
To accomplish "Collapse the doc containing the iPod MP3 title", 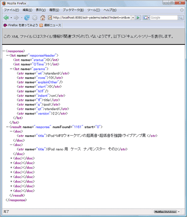I will coord(11,131).
